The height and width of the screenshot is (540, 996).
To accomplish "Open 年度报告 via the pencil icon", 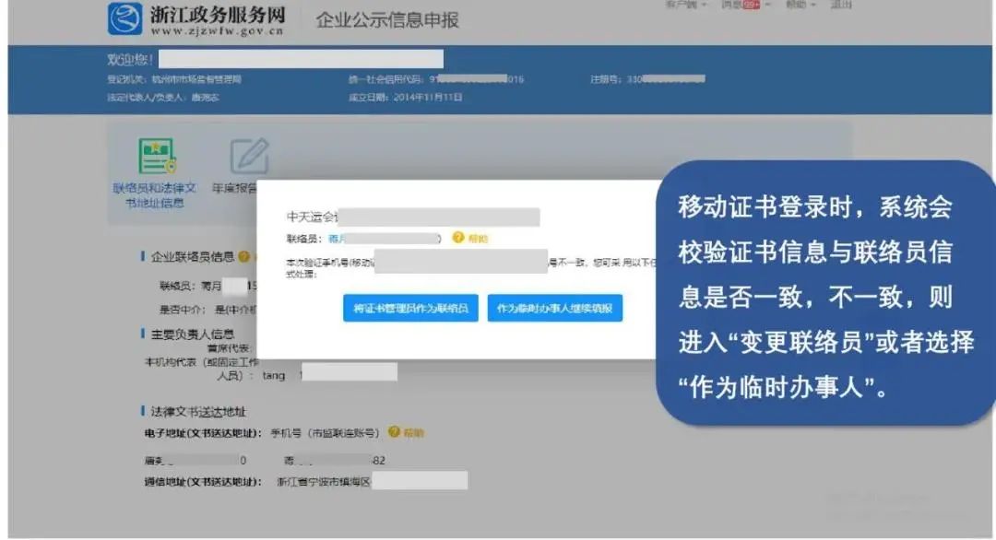I will point(247,157).
